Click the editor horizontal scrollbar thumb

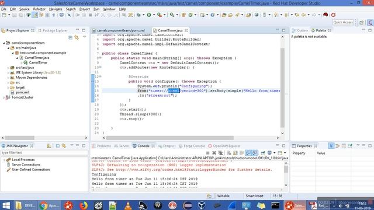point(170,138)
